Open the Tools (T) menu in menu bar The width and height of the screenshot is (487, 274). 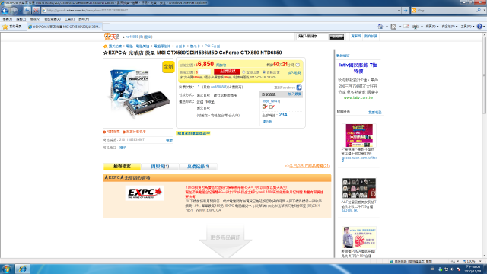[x=69, y=19]
